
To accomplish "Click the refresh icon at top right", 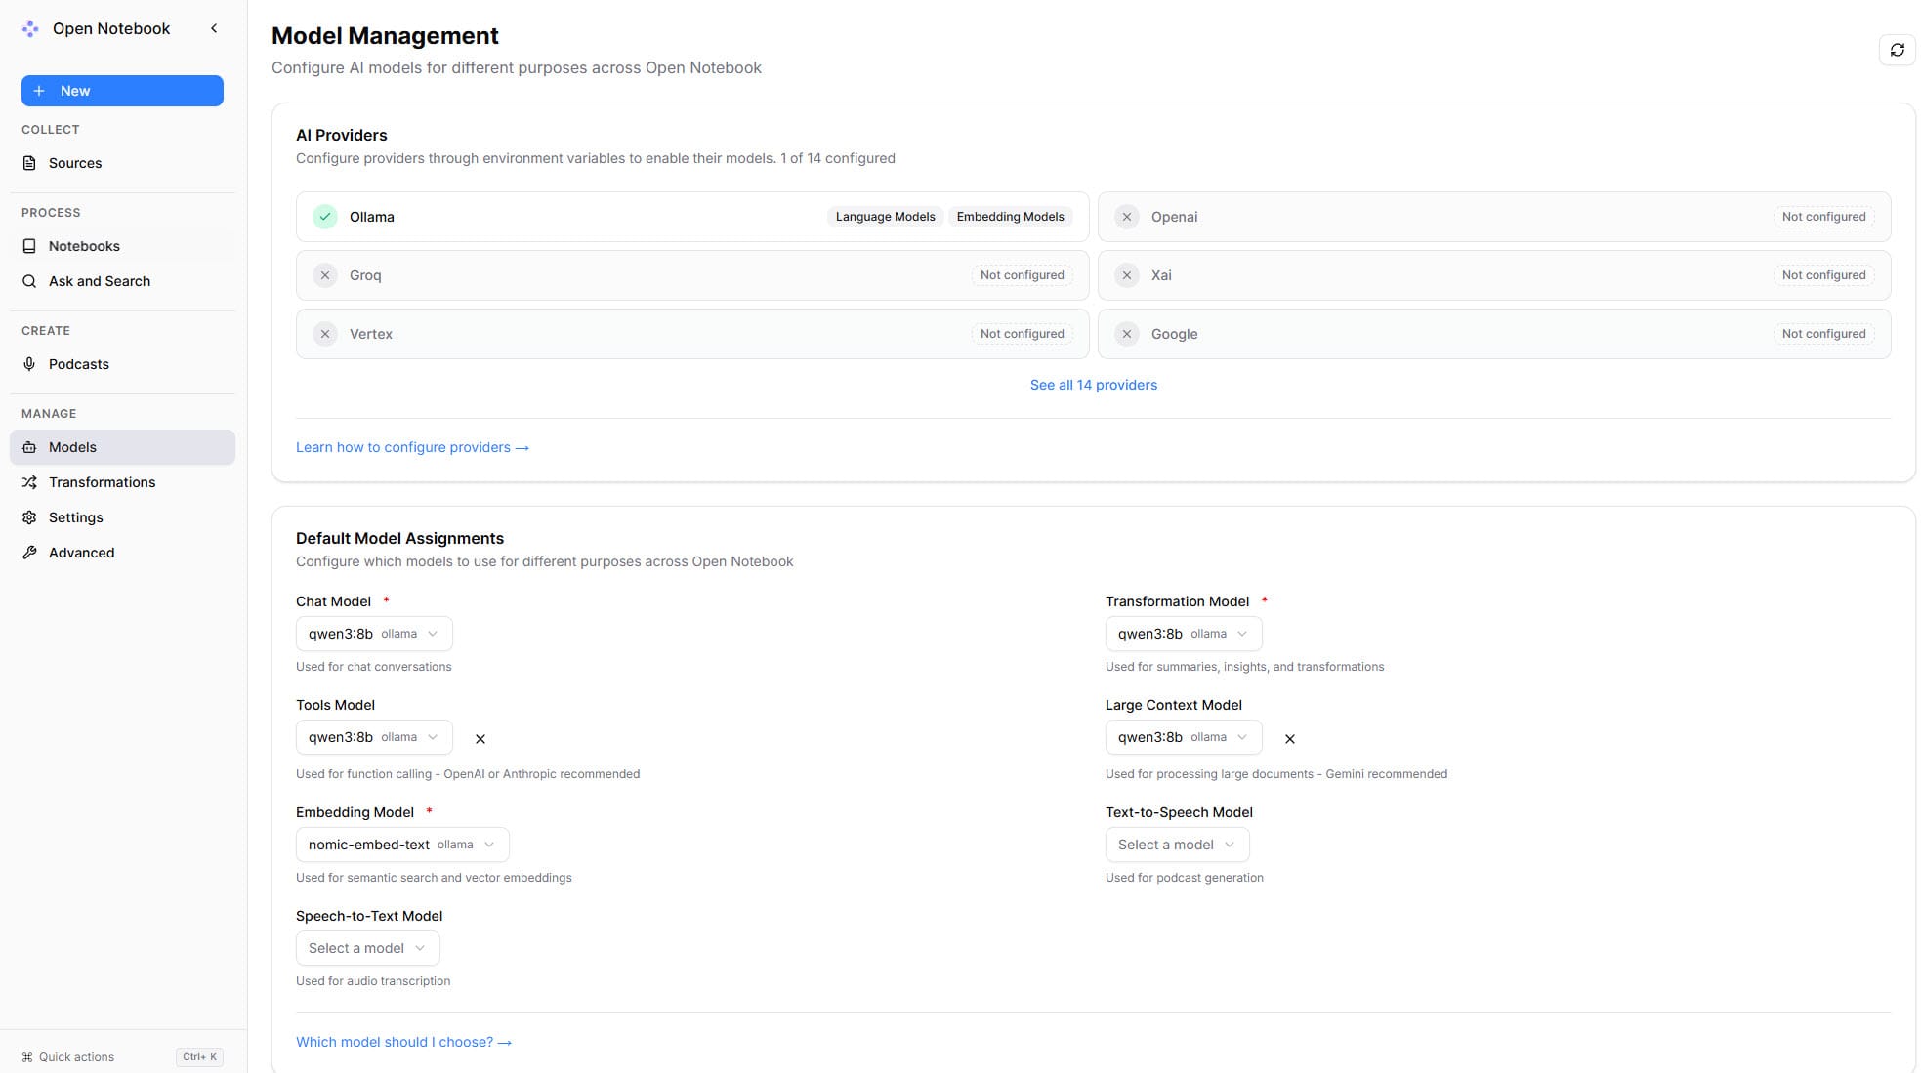I will 1897,50.
